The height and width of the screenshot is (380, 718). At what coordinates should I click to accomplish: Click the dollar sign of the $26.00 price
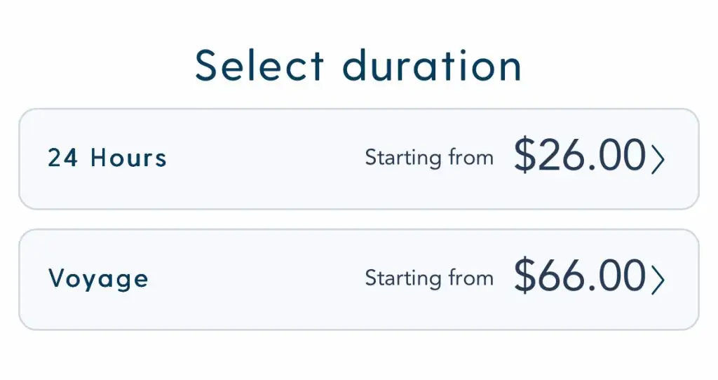[x=524, y=156]
